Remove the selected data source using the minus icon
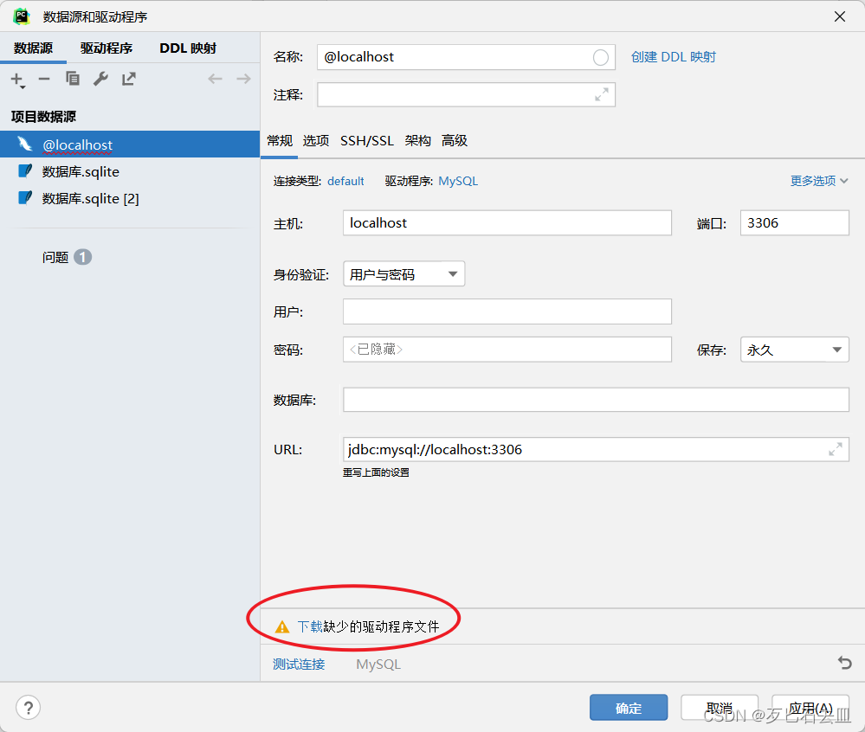The height and width of the screenshot is (732, 865). click(x=43, y=79)
